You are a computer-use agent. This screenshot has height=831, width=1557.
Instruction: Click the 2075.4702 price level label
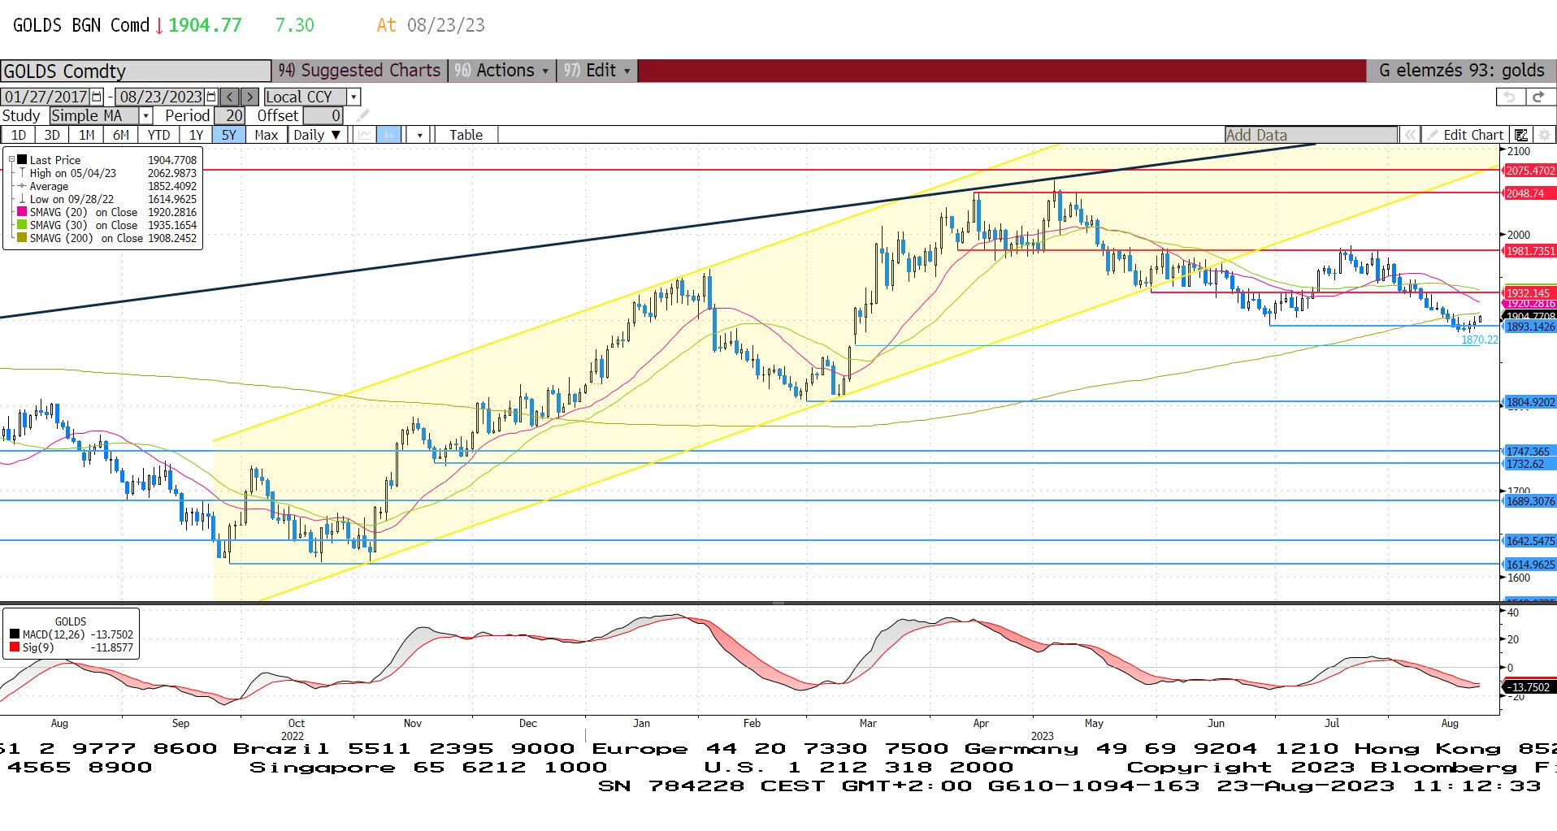1530,171
